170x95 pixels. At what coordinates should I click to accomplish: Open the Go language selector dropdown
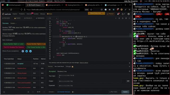click(53, 18)
